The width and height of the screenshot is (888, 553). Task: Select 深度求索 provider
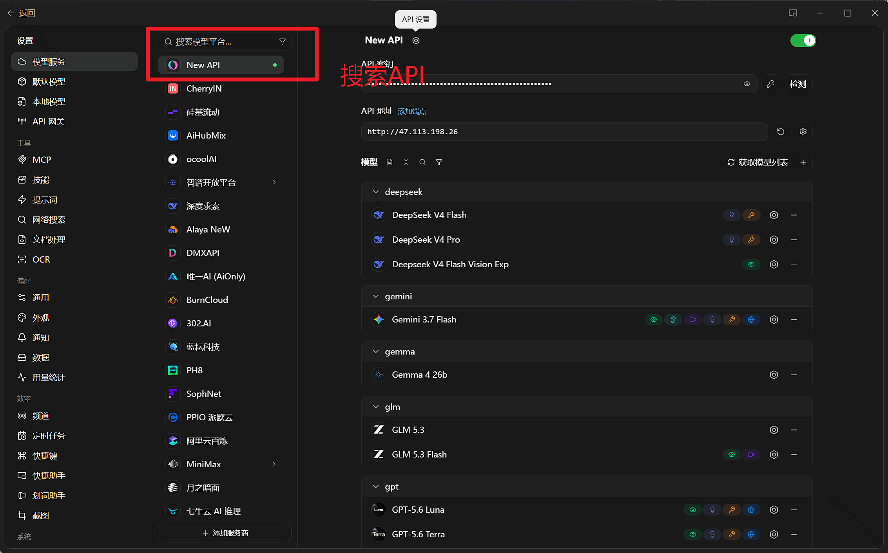click(221, 206)
